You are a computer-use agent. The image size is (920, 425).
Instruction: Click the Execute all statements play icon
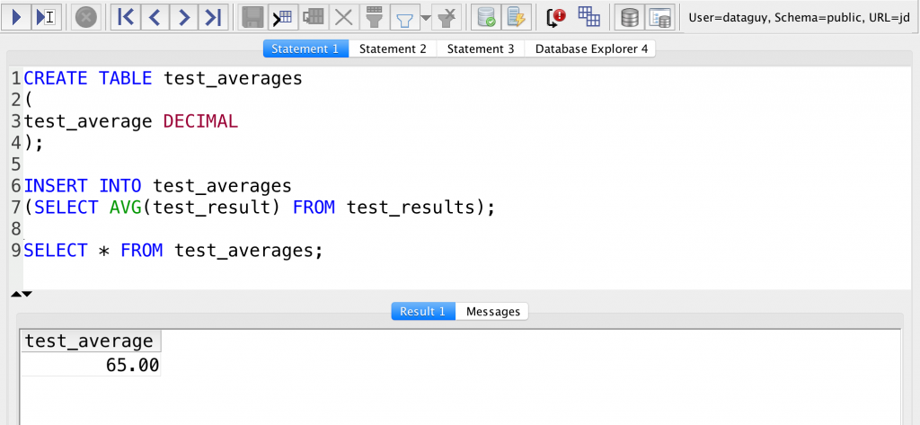17,16
